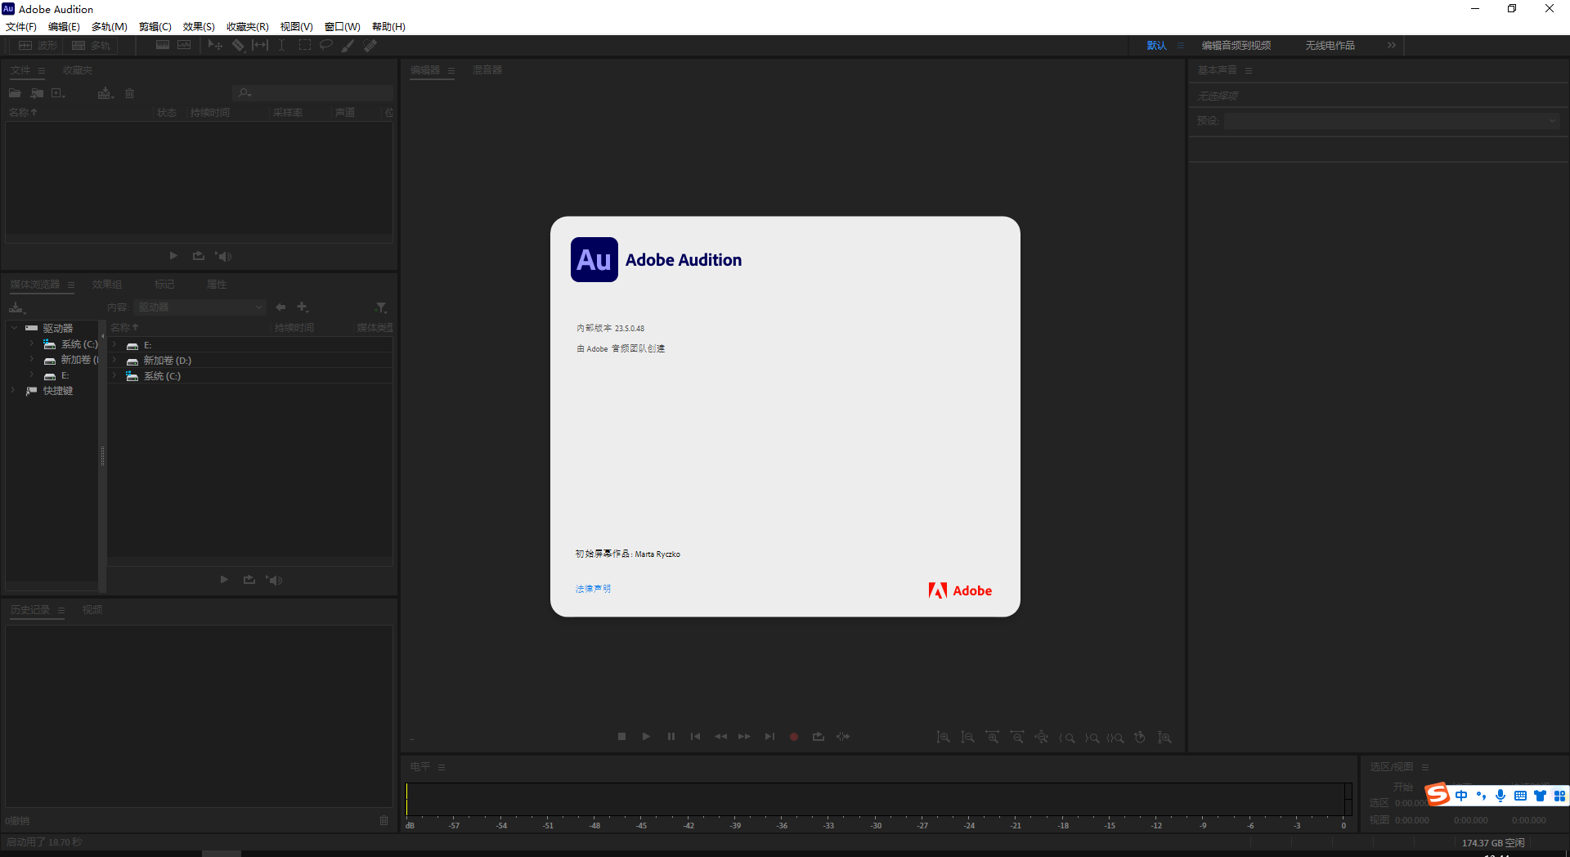Select the Spot Healing Brush tool
Viewport: 1570px width, 857px height.
pos(370,45)
